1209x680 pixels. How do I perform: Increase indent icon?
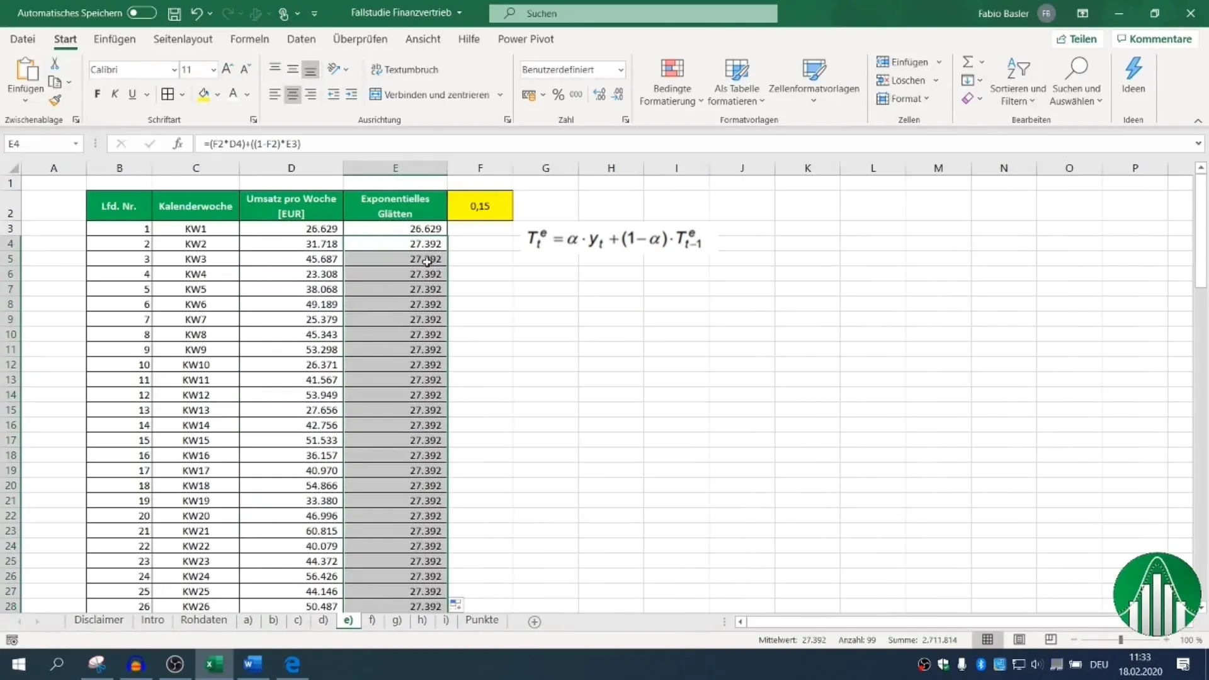[351, 94]
